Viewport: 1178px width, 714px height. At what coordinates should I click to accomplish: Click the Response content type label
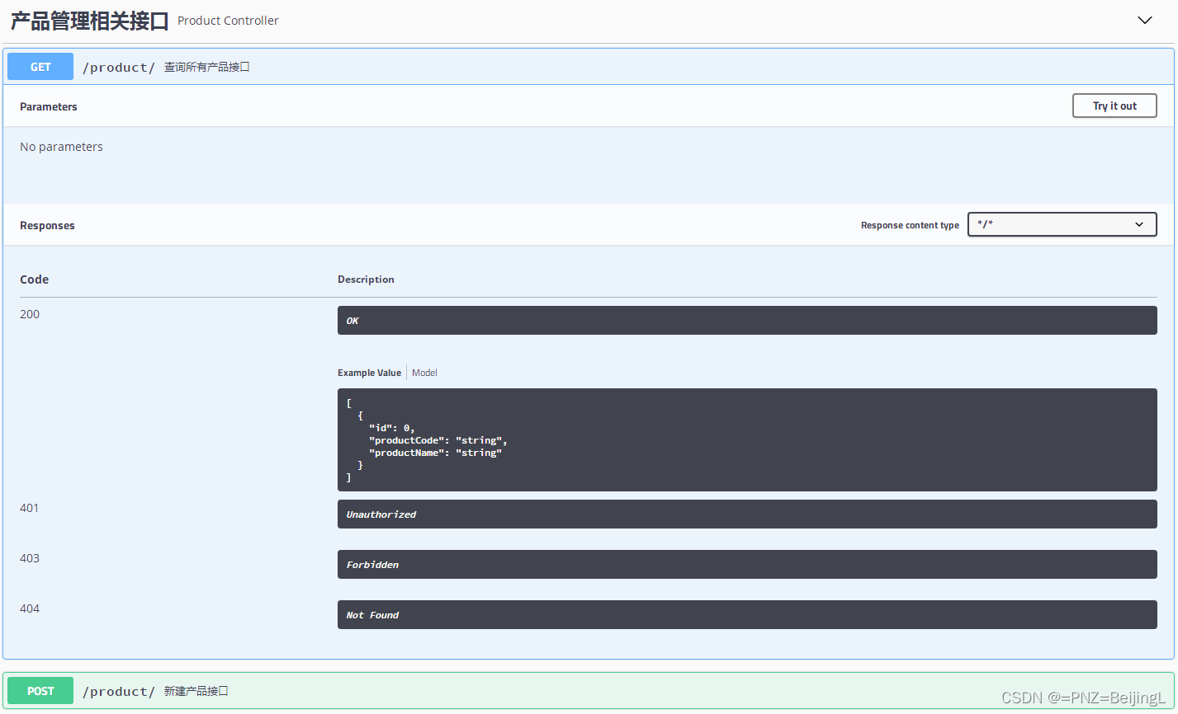[910, 225]
